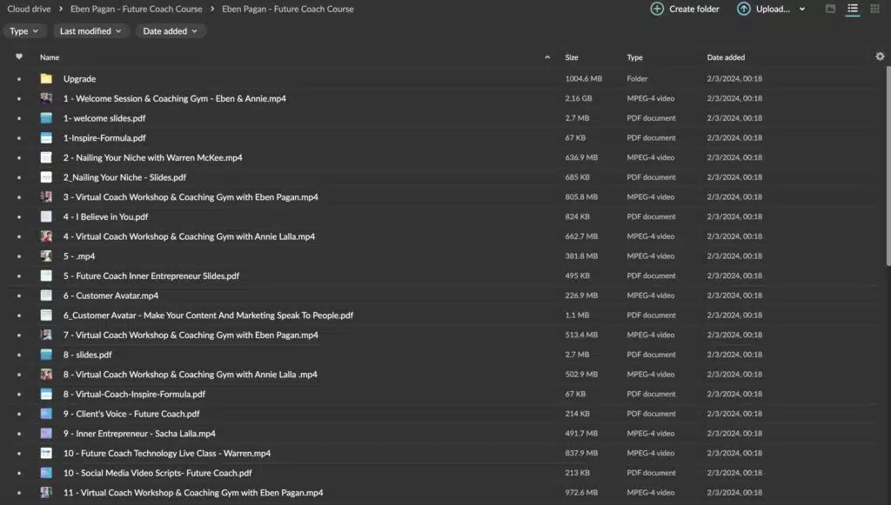Click icon for 9 - Client's Voice - Future Coach.pdf
The height and width of the screenshot is (505, 891).
[46, 414]
